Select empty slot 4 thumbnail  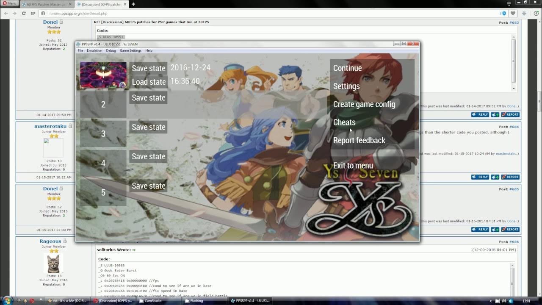pyautogui.click(x=103, y=163)
